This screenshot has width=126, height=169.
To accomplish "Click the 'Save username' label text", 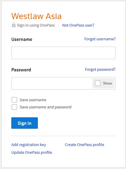I will (x=33, y=100).
